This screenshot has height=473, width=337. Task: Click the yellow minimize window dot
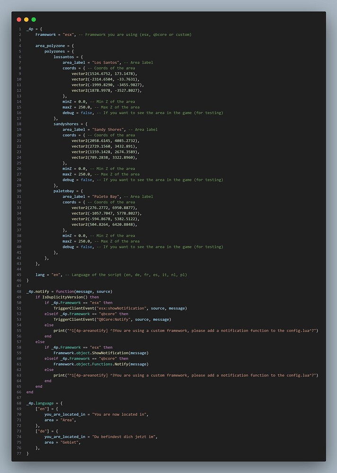(27, 19)
